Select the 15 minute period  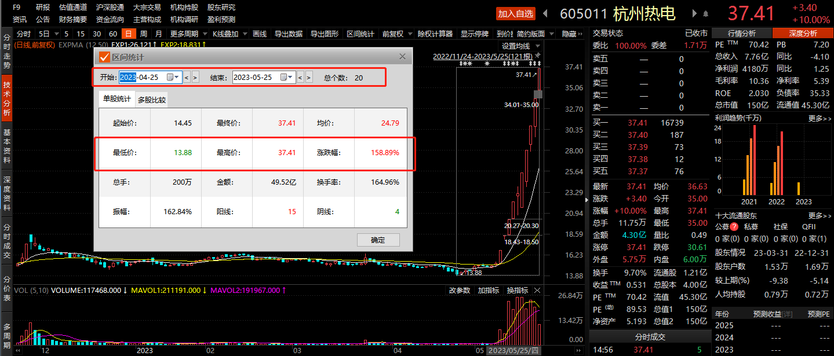tap(81, 34)
